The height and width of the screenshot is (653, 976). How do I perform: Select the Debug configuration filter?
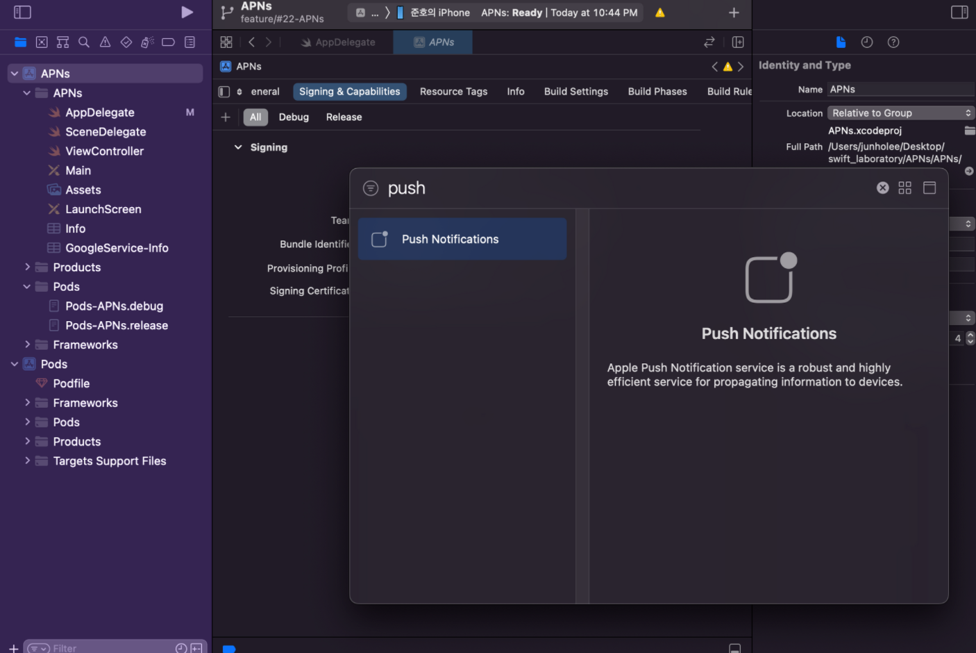click(294, 117)
